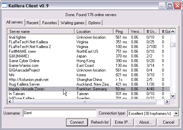Click the 3/14 users value

click(150, 66)
